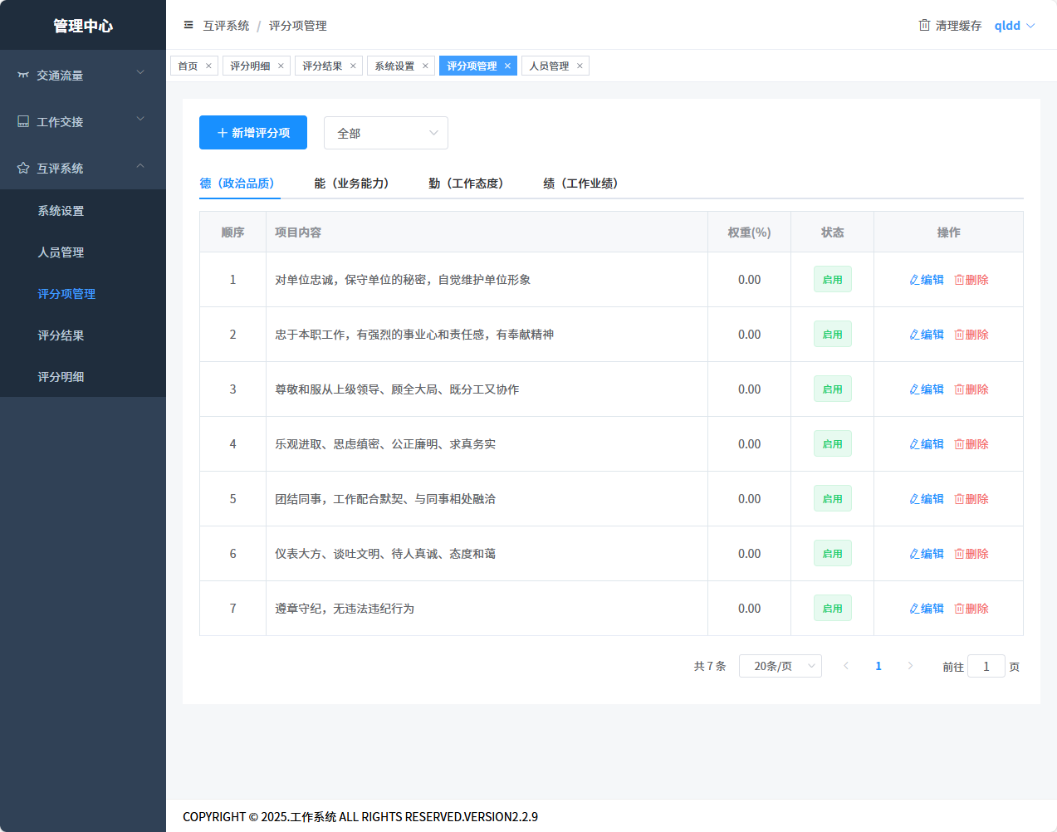Close the 系统设置 tab with its X
Viewport: 1057px width, 832px height.
[x=425, y=66]
